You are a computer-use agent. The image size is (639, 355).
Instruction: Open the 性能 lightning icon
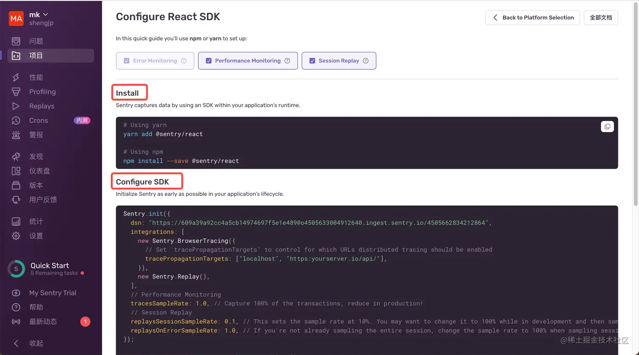pos(16,77)
